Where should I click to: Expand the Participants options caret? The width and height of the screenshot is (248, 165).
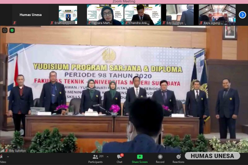108,157
